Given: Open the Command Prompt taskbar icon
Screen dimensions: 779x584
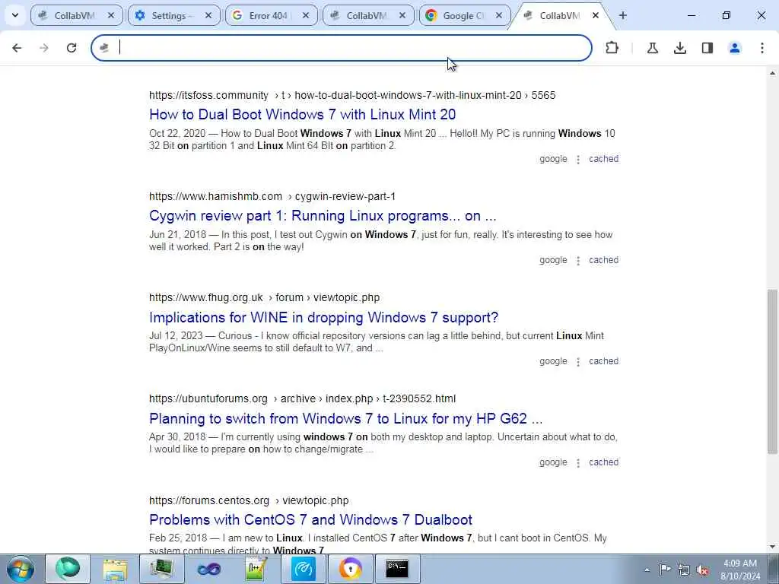Looking at the screenshot, I should point(397,569).
